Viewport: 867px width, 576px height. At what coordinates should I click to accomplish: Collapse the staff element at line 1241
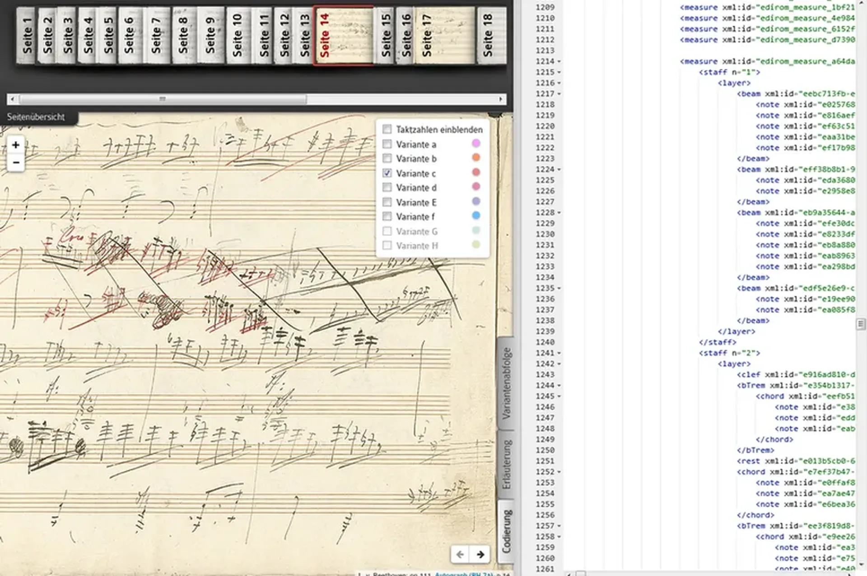(x=559, y=353)
